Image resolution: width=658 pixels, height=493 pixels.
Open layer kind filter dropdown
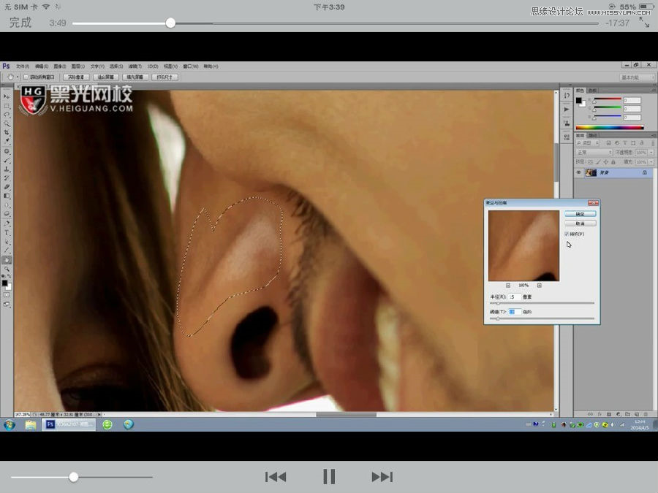(x=587, y=143)
